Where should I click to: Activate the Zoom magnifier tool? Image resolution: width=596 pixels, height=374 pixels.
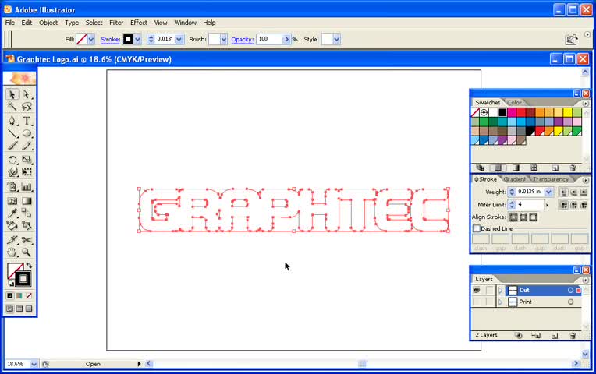[27, 252]
